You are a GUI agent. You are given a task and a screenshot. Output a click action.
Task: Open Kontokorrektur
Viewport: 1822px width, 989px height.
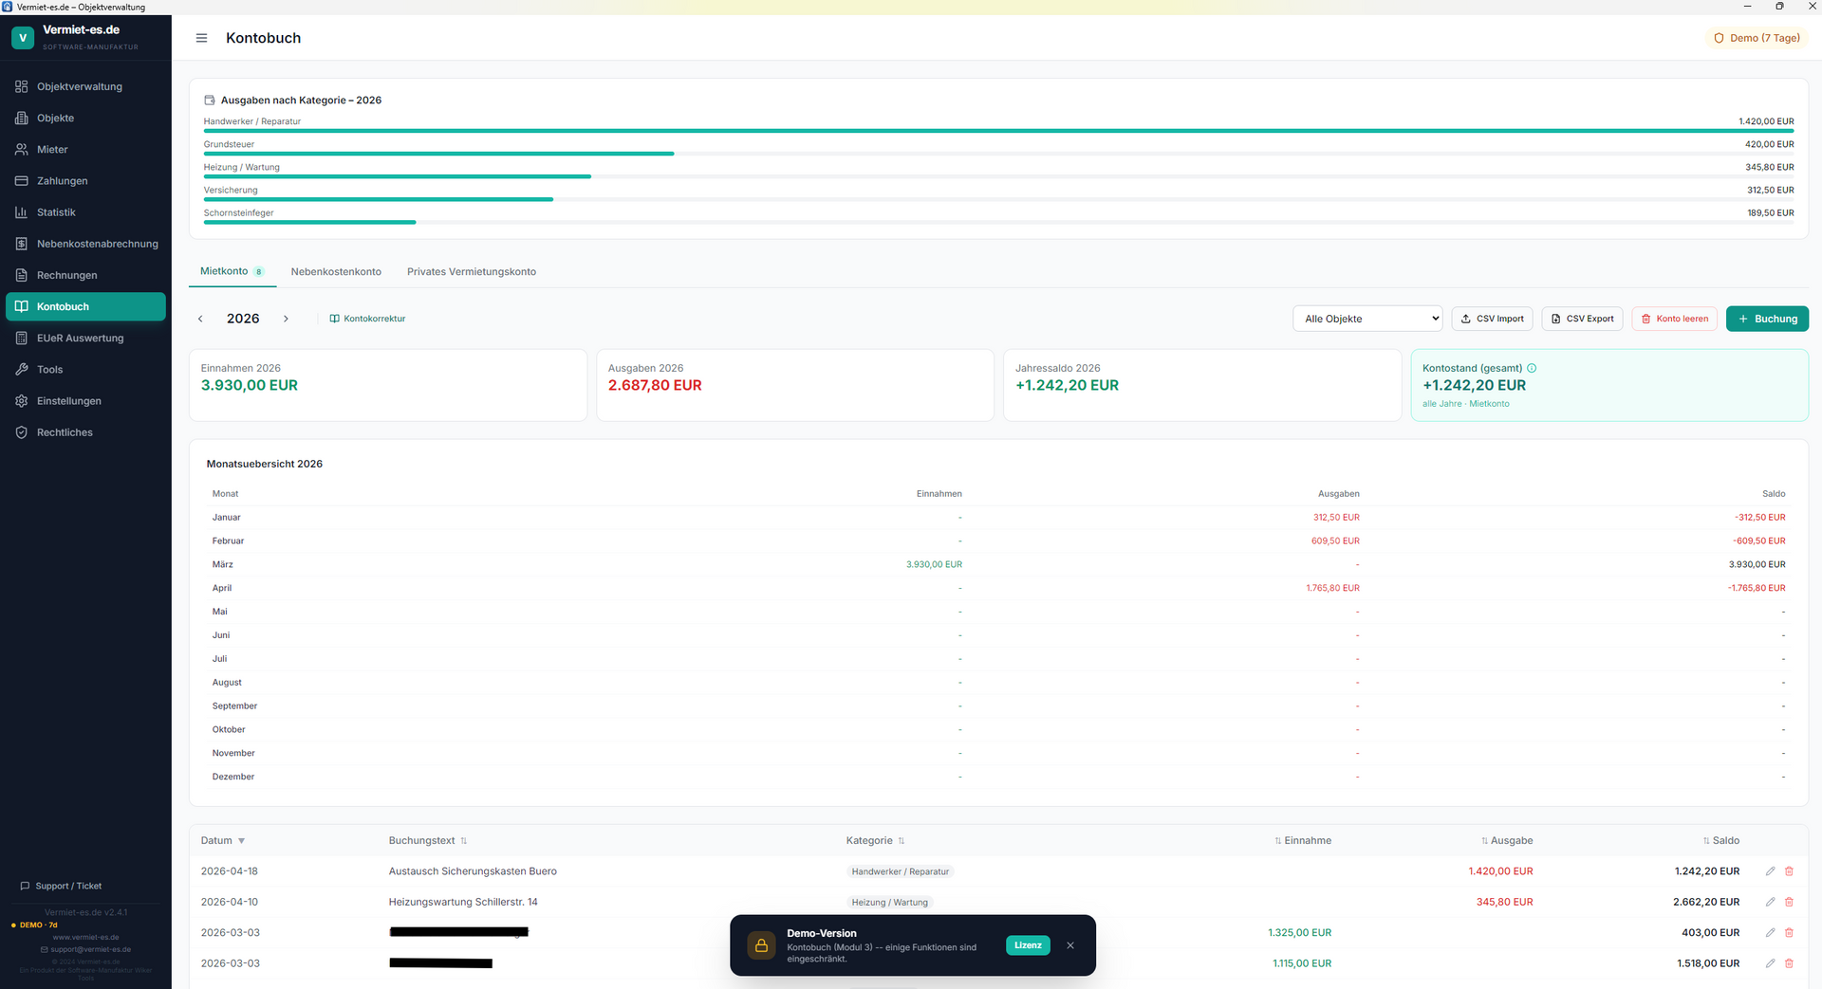367,319
